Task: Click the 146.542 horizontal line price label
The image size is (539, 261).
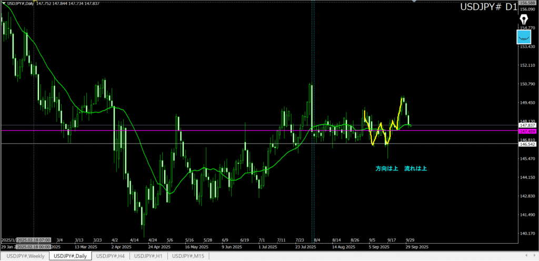Action: point(527,144)
